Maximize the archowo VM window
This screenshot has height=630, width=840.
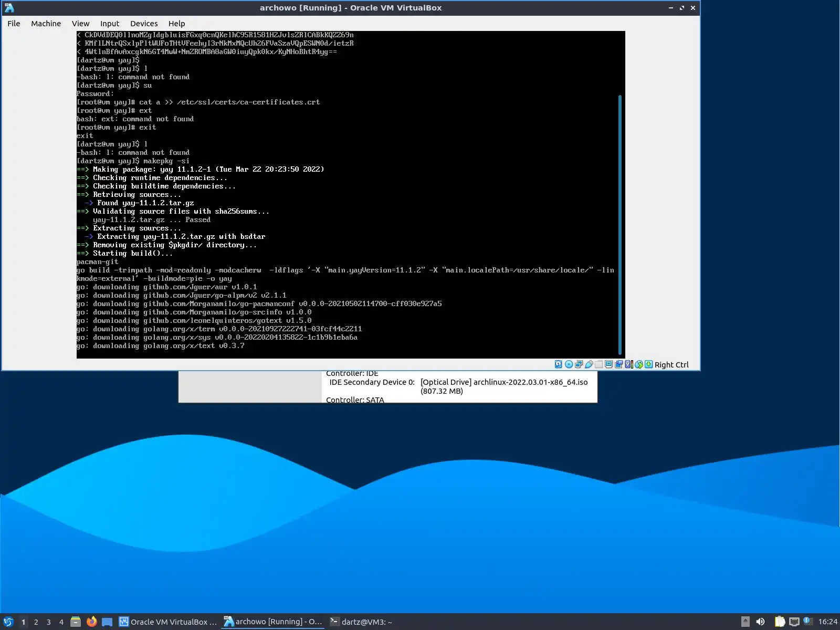681,8
